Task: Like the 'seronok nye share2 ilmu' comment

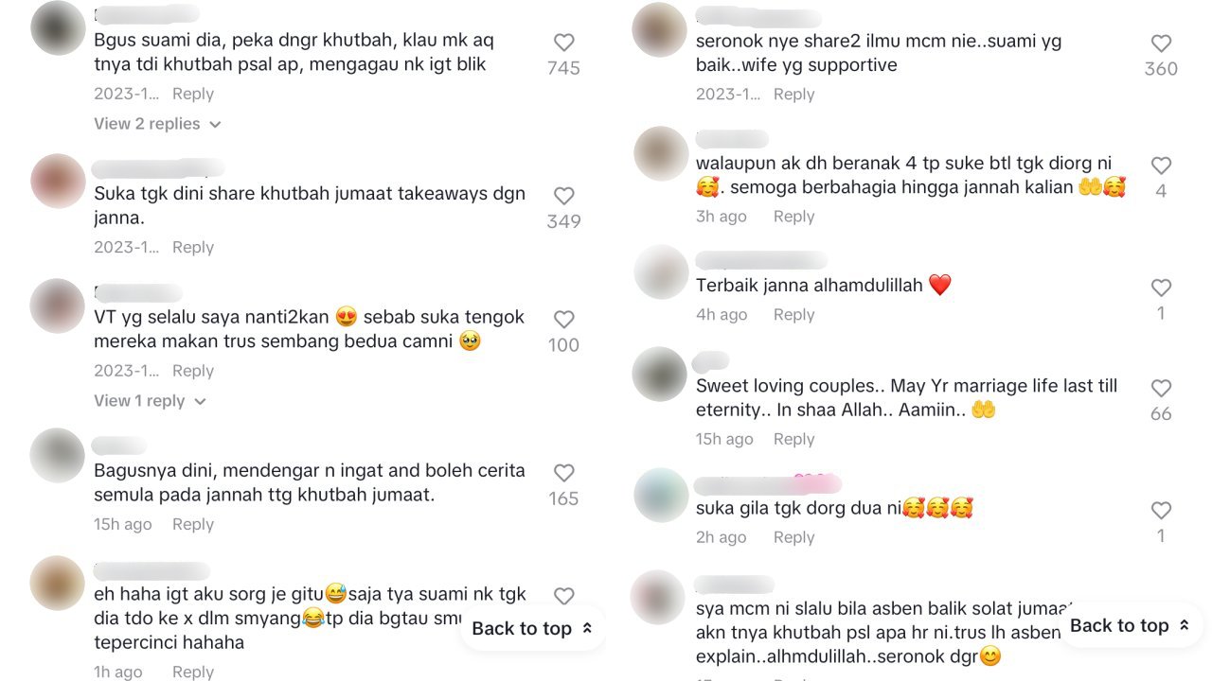Action: [1161, 44]
